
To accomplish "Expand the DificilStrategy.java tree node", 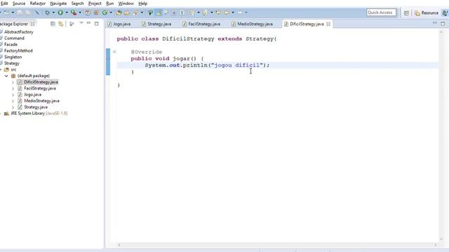I will [13, 83].
